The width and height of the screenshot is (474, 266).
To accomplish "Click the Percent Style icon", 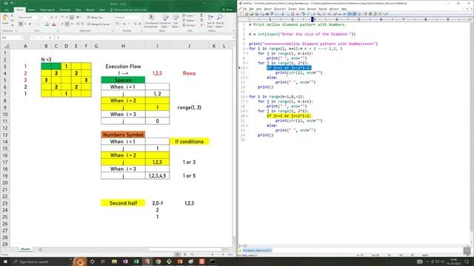I will coord(124,24).
